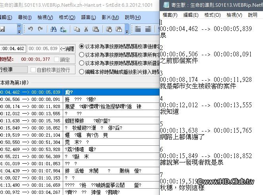Click the increase indent lines icon
The image size is (263, 195).
(148, 29)
